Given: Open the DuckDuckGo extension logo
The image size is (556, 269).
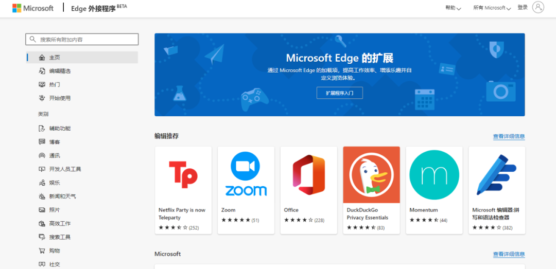Looking at the screenshot, I should point(372,175).
